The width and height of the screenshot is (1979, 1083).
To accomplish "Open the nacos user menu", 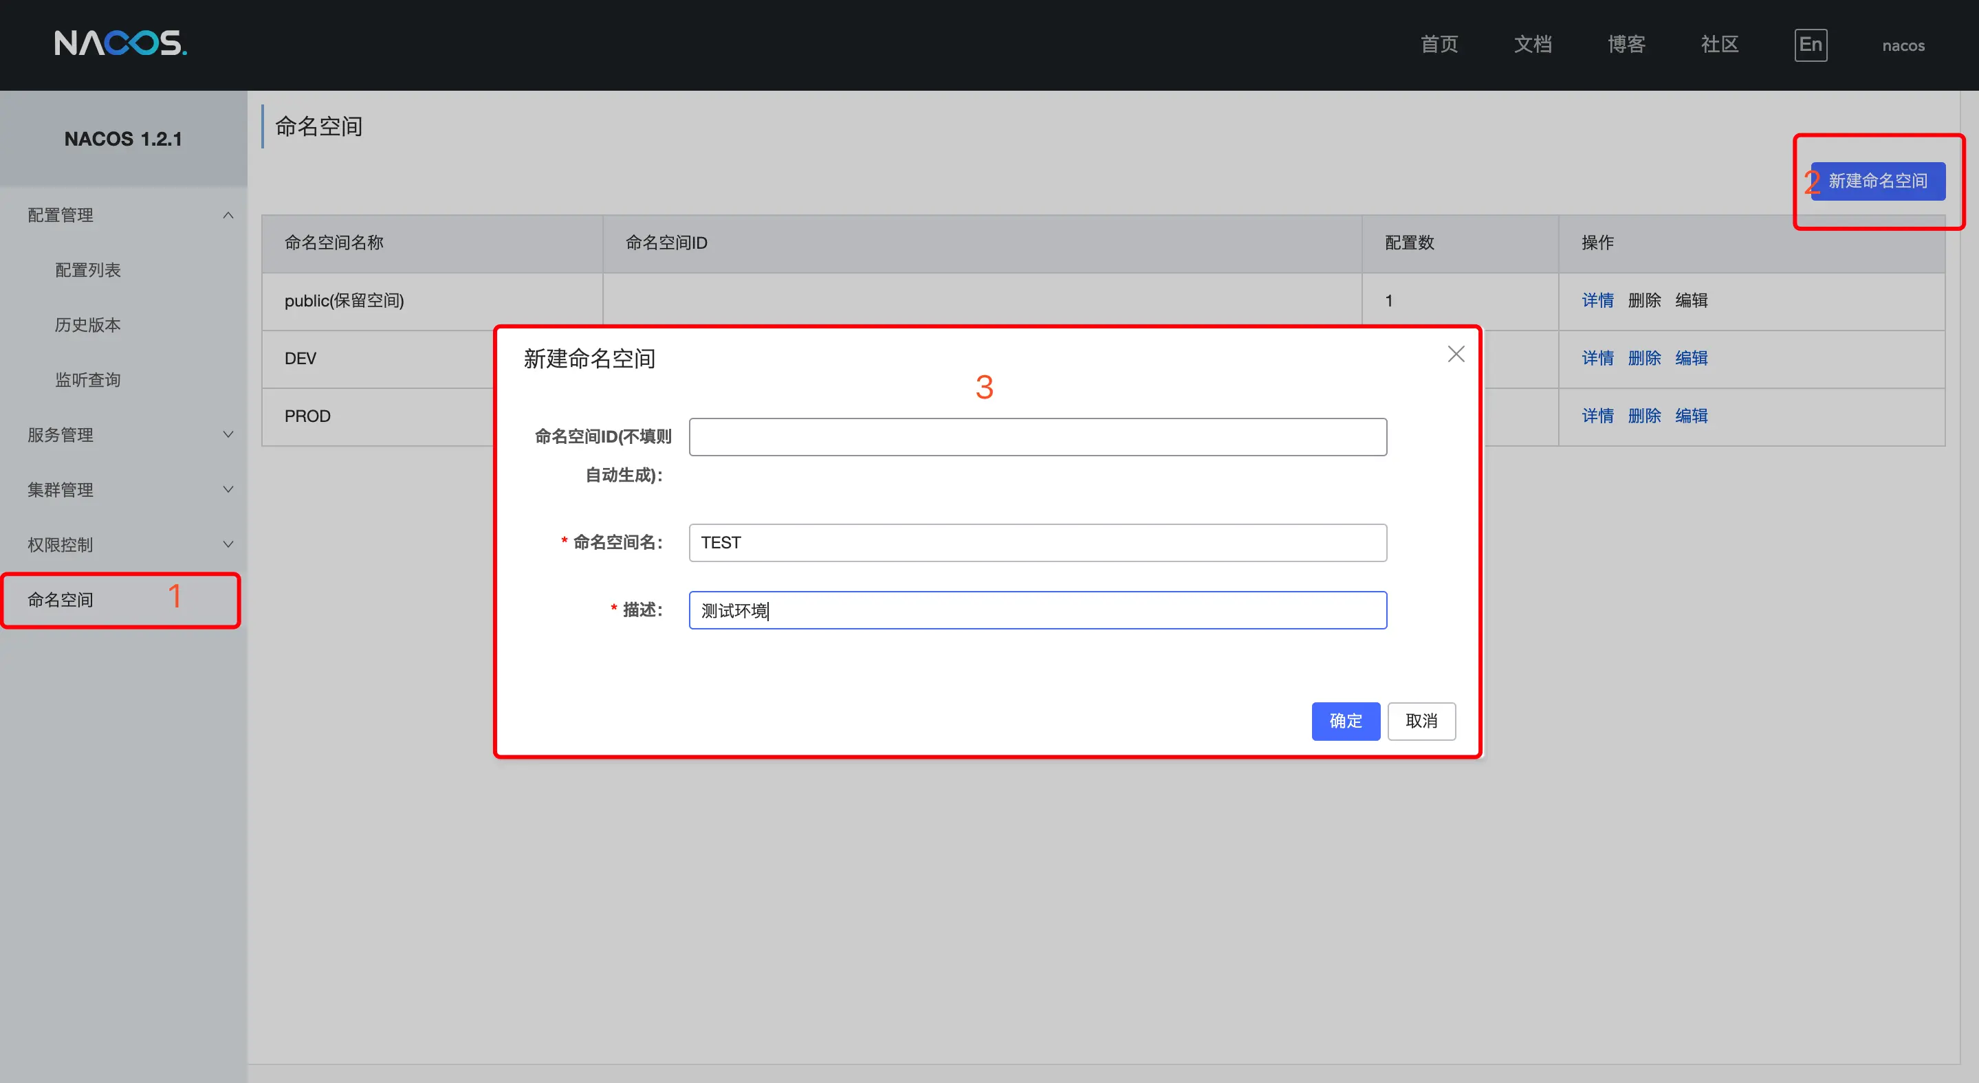I will click(x=1903, y=45).
